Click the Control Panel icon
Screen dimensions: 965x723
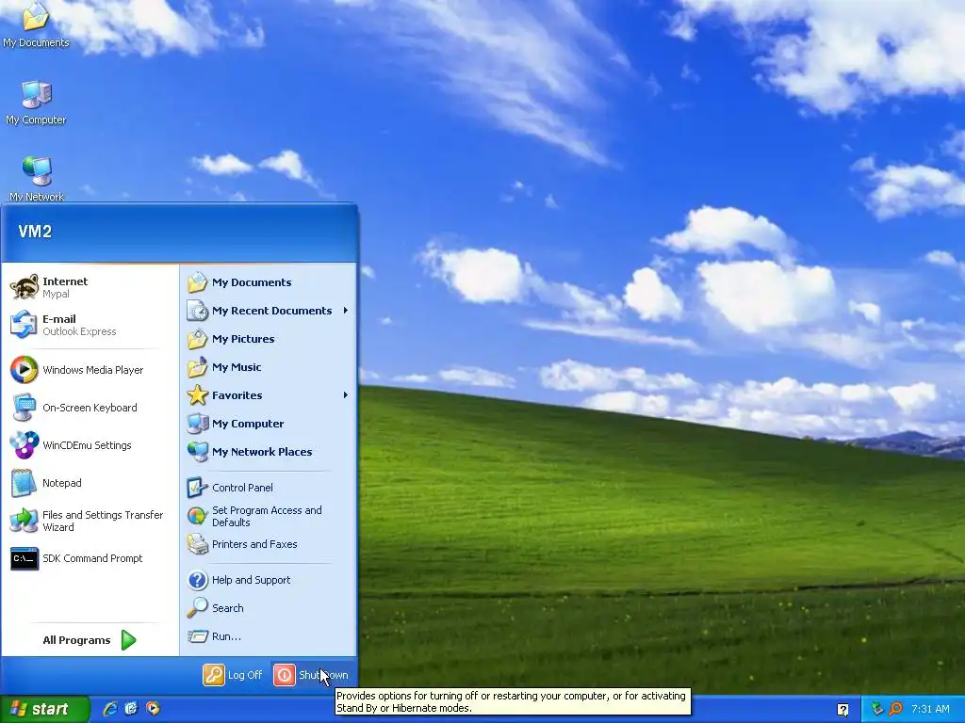click(198, 488)
